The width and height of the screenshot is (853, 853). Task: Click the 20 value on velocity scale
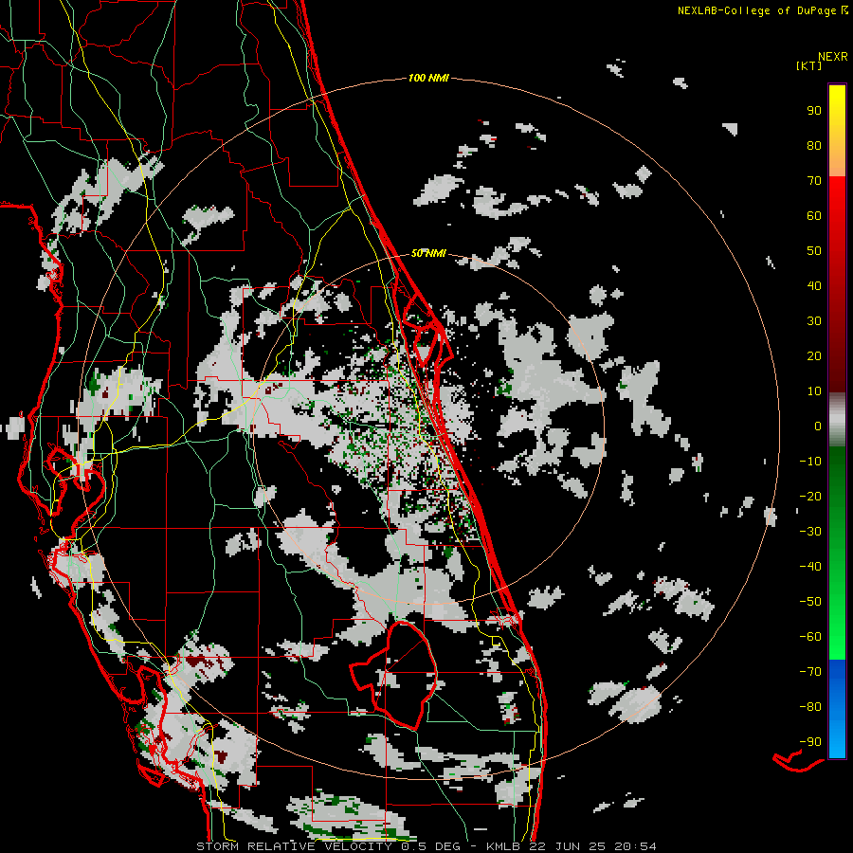click(814, 355)
